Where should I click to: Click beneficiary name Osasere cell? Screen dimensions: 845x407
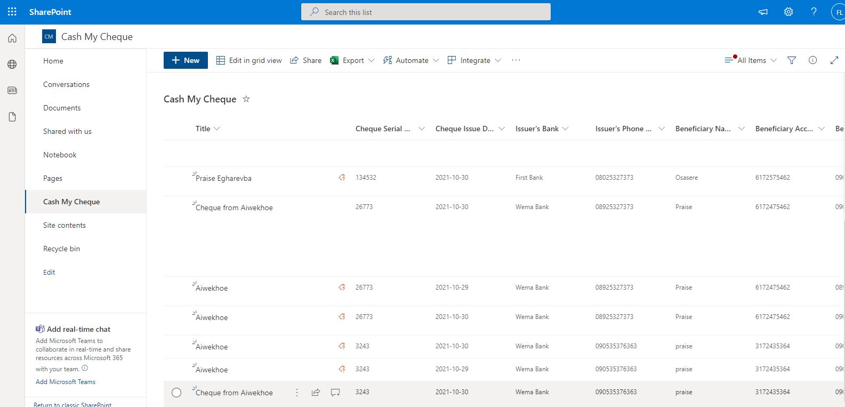(x=686, y=178)
